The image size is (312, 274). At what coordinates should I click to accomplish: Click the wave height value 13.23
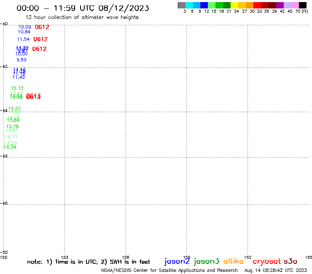coord(11,143)
